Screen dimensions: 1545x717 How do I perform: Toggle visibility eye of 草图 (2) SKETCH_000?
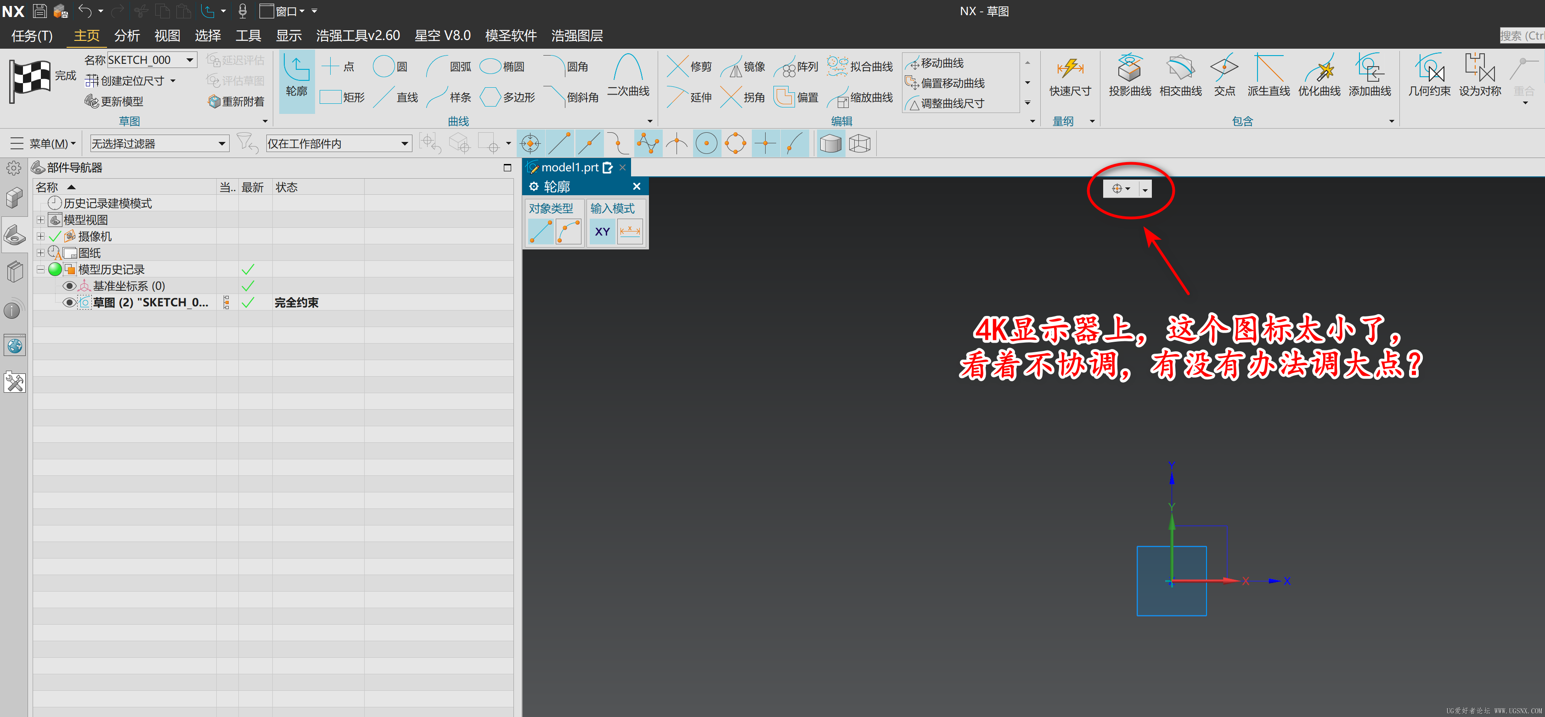pos(69,302)
